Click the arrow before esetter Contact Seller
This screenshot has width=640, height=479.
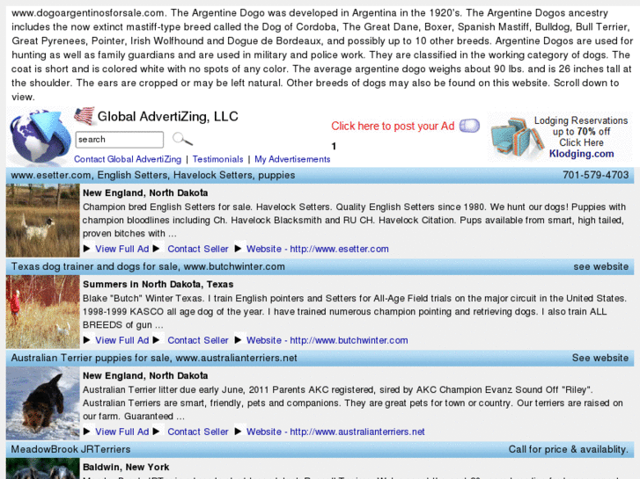[157, 248]
